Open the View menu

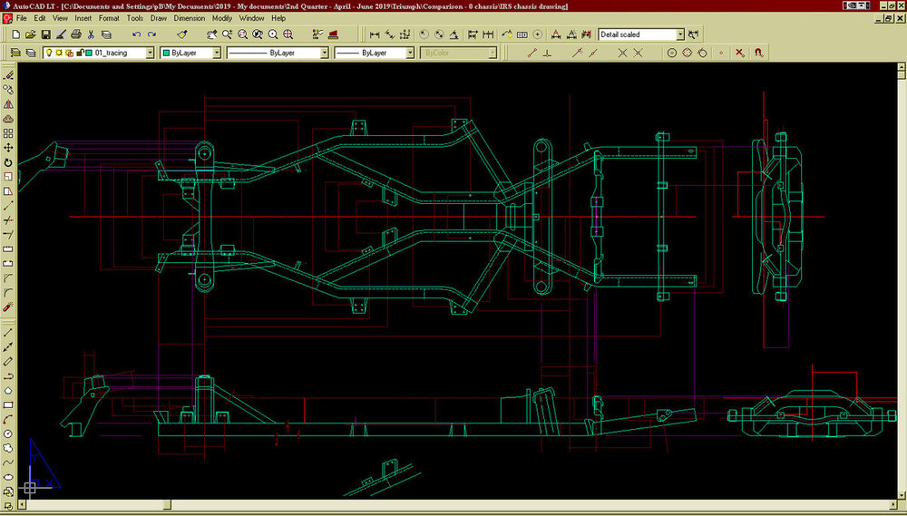point(60,18)
